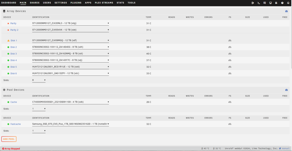Image resolution: width=292 pixels, height=151 pixels.
Task: Select the Main tab
Action: [x=23, y=3]
